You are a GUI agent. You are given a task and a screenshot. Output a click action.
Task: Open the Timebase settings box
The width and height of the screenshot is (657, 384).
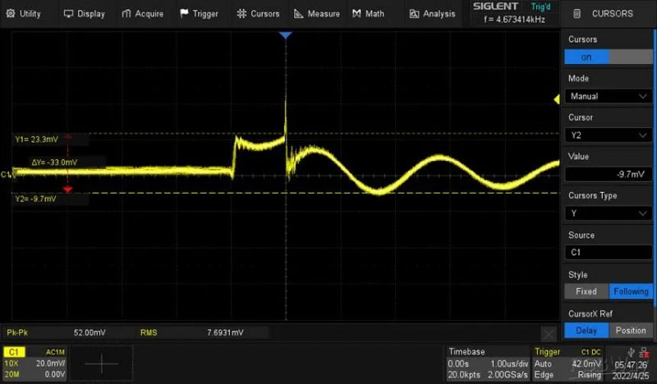(x=486, y=363)
